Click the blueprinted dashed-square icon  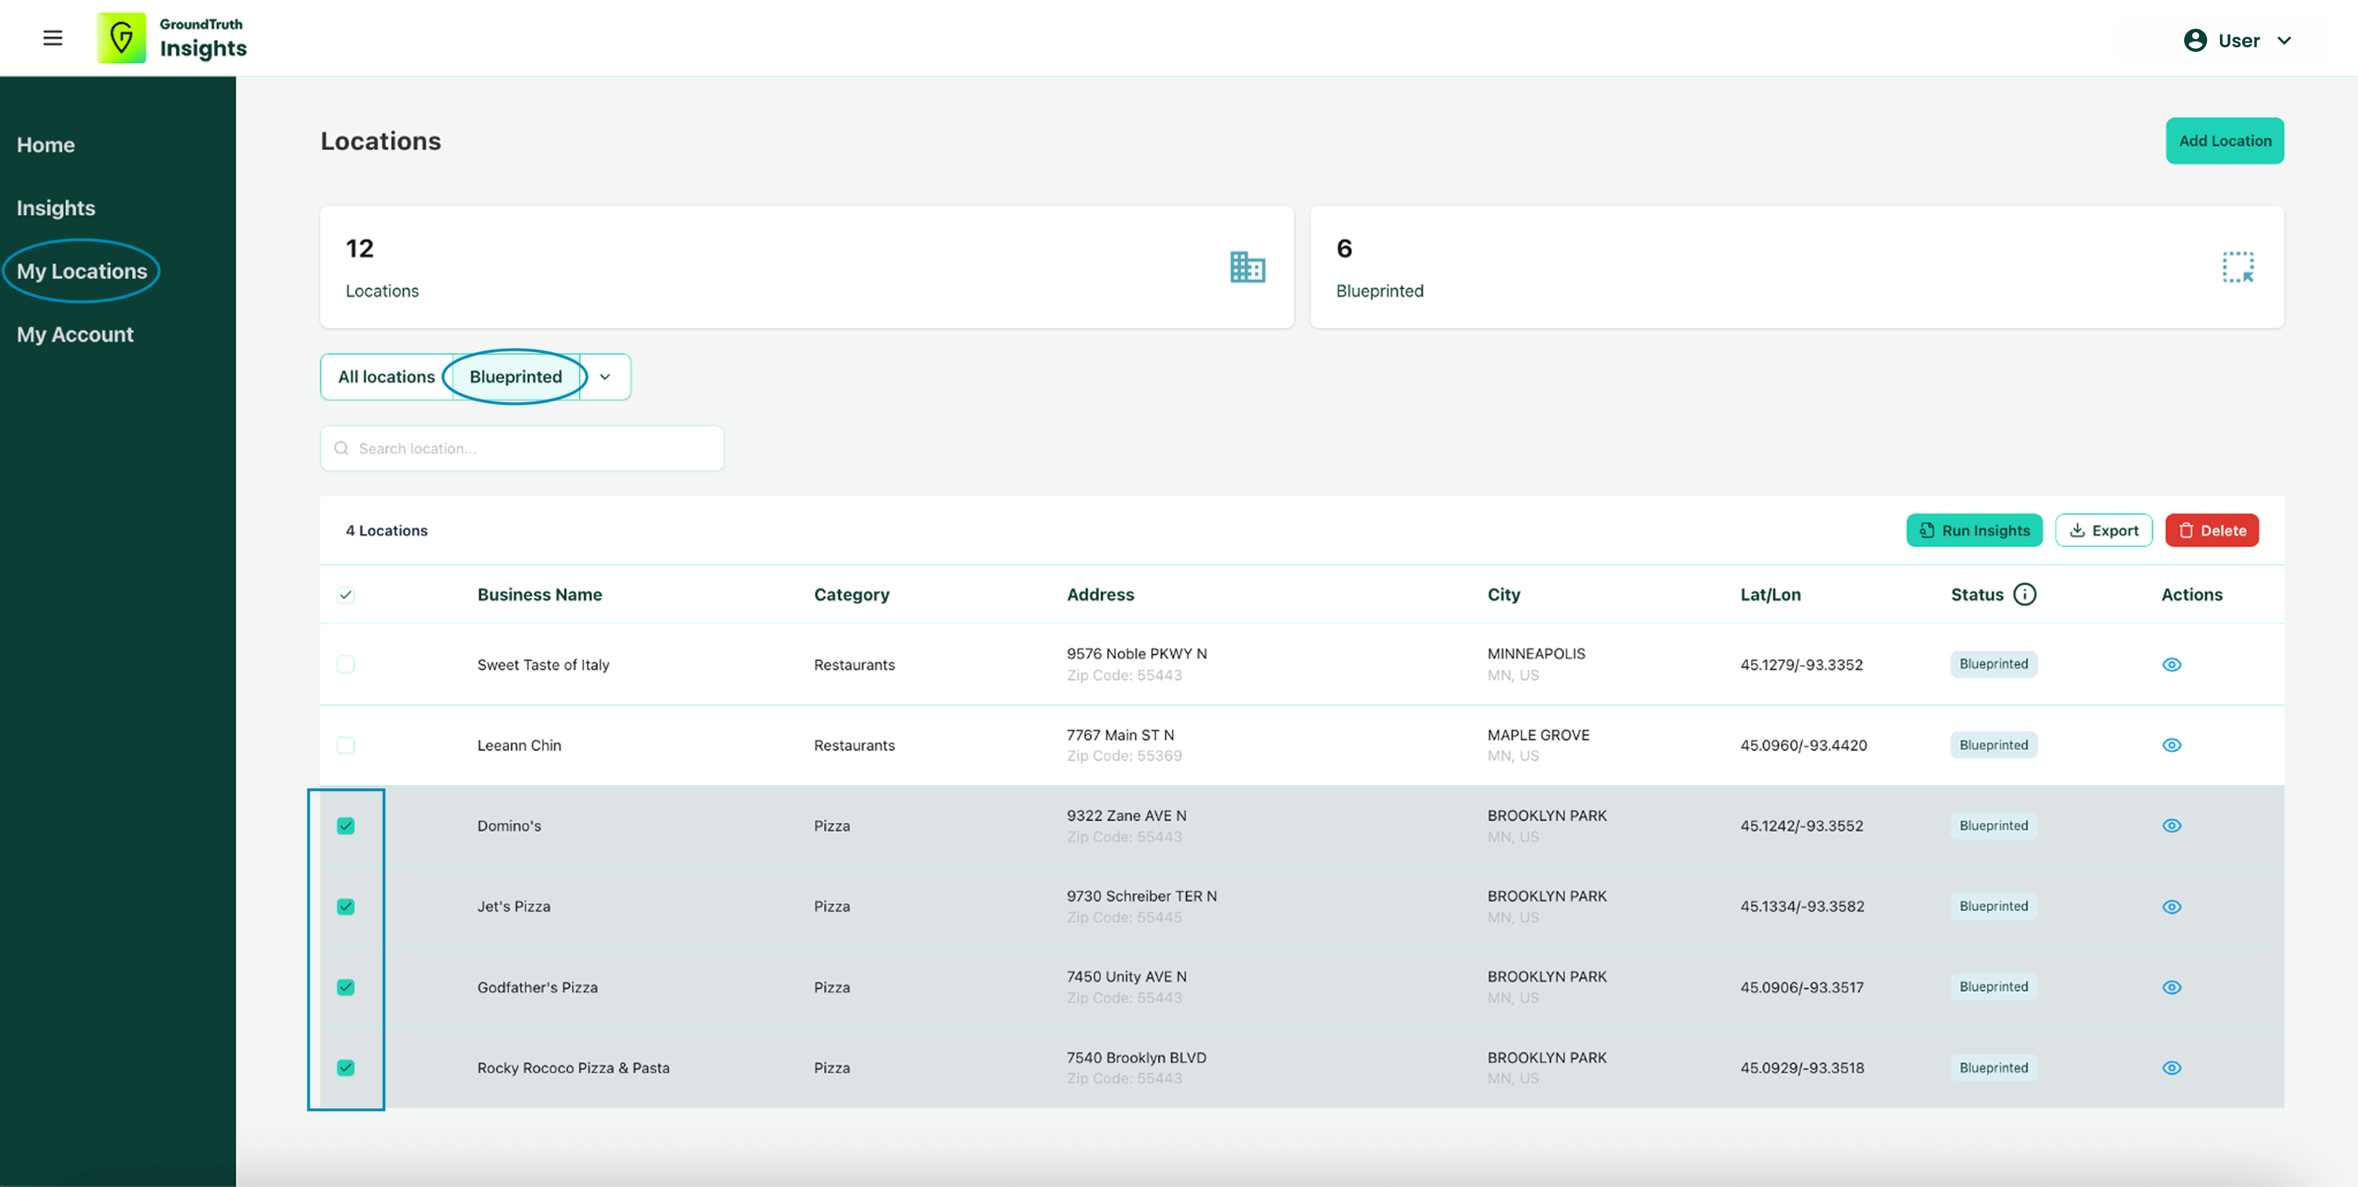click(x=2237, y=267)
